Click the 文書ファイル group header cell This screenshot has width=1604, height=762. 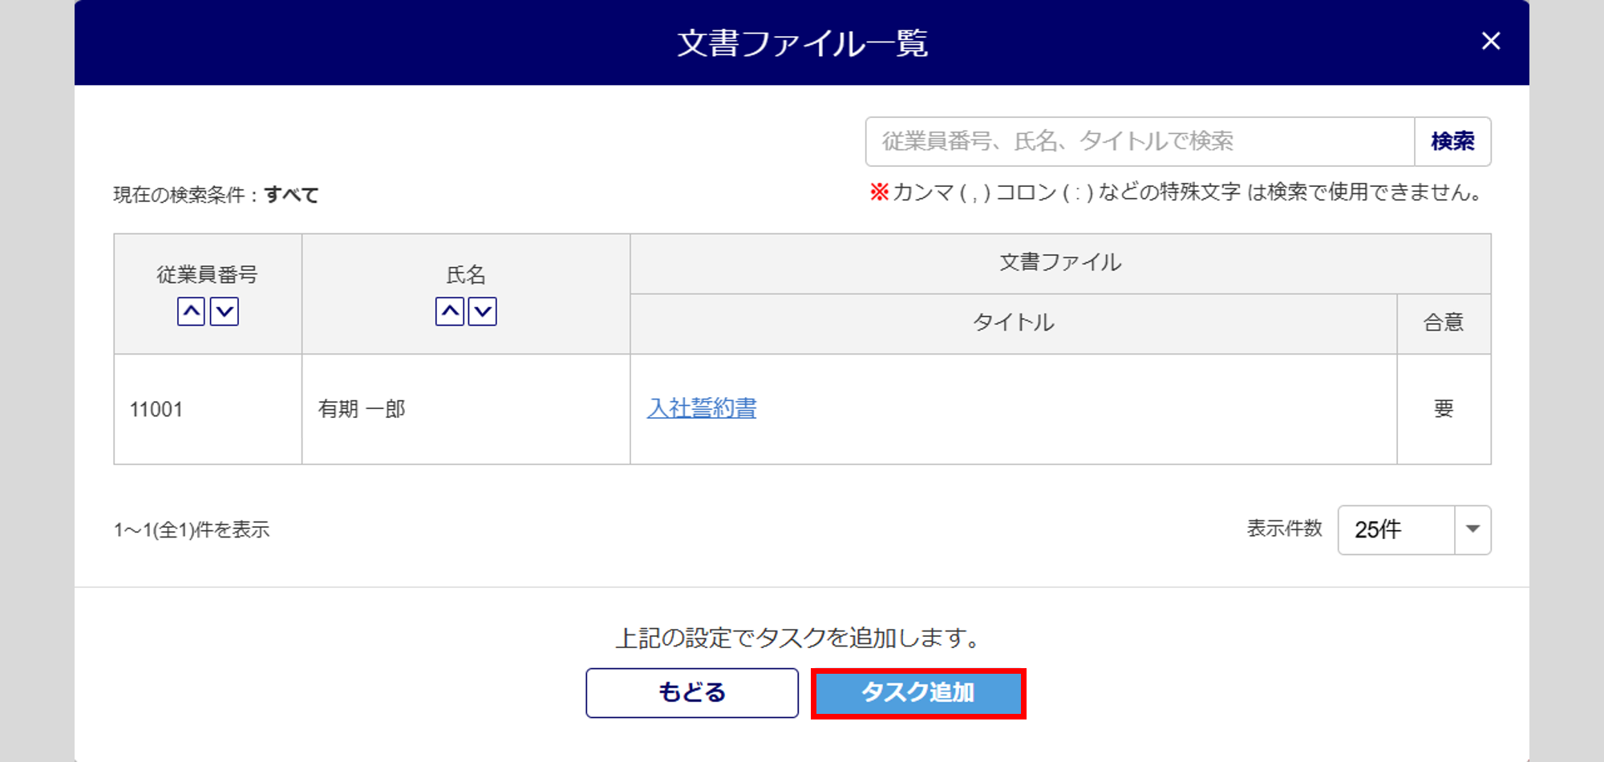[1060, 263]
